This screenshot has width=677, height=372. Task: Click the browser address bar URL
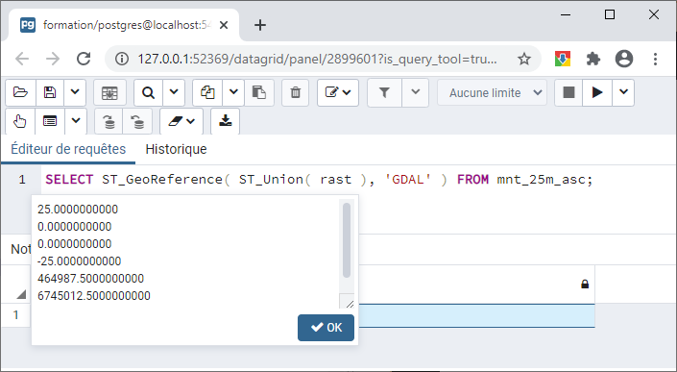pyautogui.click(x=317, y=59)
